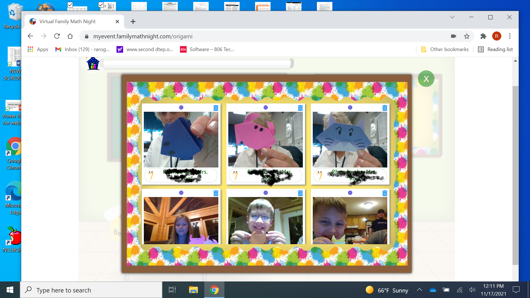Screen dimensions: 530x298
Task: Reload the Family Math Night page
Action: pos(57,36)
